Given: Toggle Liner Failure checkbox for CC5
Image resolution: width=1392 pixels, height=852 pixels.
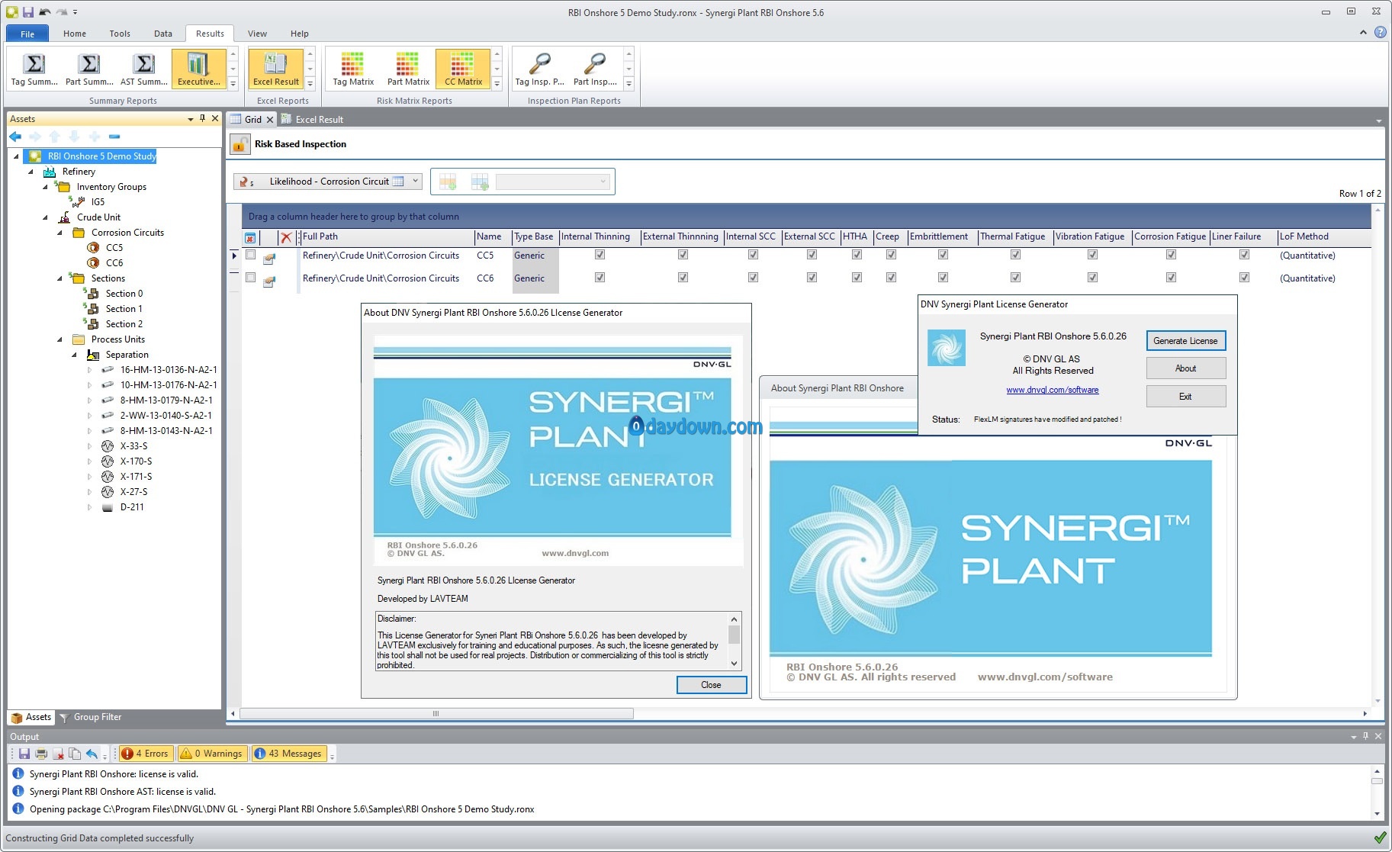Looking at the screenshot, I should tap(1244, 255).
